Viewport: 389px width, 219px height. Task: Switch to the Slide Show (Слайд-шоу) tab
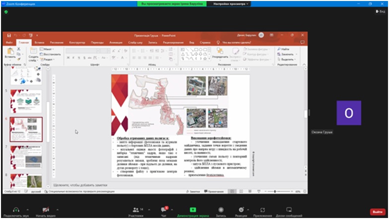135,43
